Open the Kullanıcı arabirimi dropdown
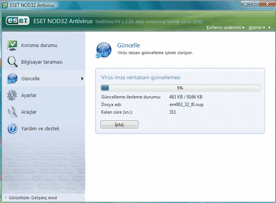The image size is (276, 203). pos(226,27)
